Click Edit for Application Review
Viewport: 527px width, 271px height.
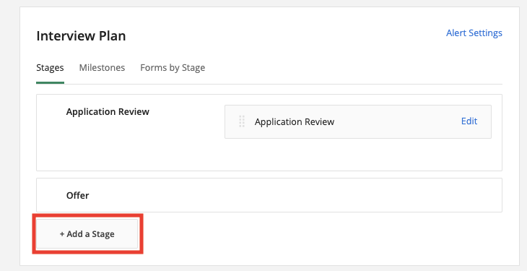click(x=469, y=121)
